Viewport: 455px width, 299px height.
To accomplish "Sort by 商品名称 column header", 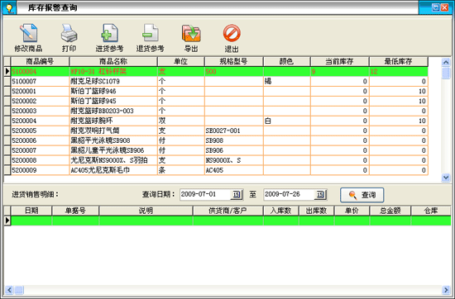I will pyautogui.click(x=113, y=61).
